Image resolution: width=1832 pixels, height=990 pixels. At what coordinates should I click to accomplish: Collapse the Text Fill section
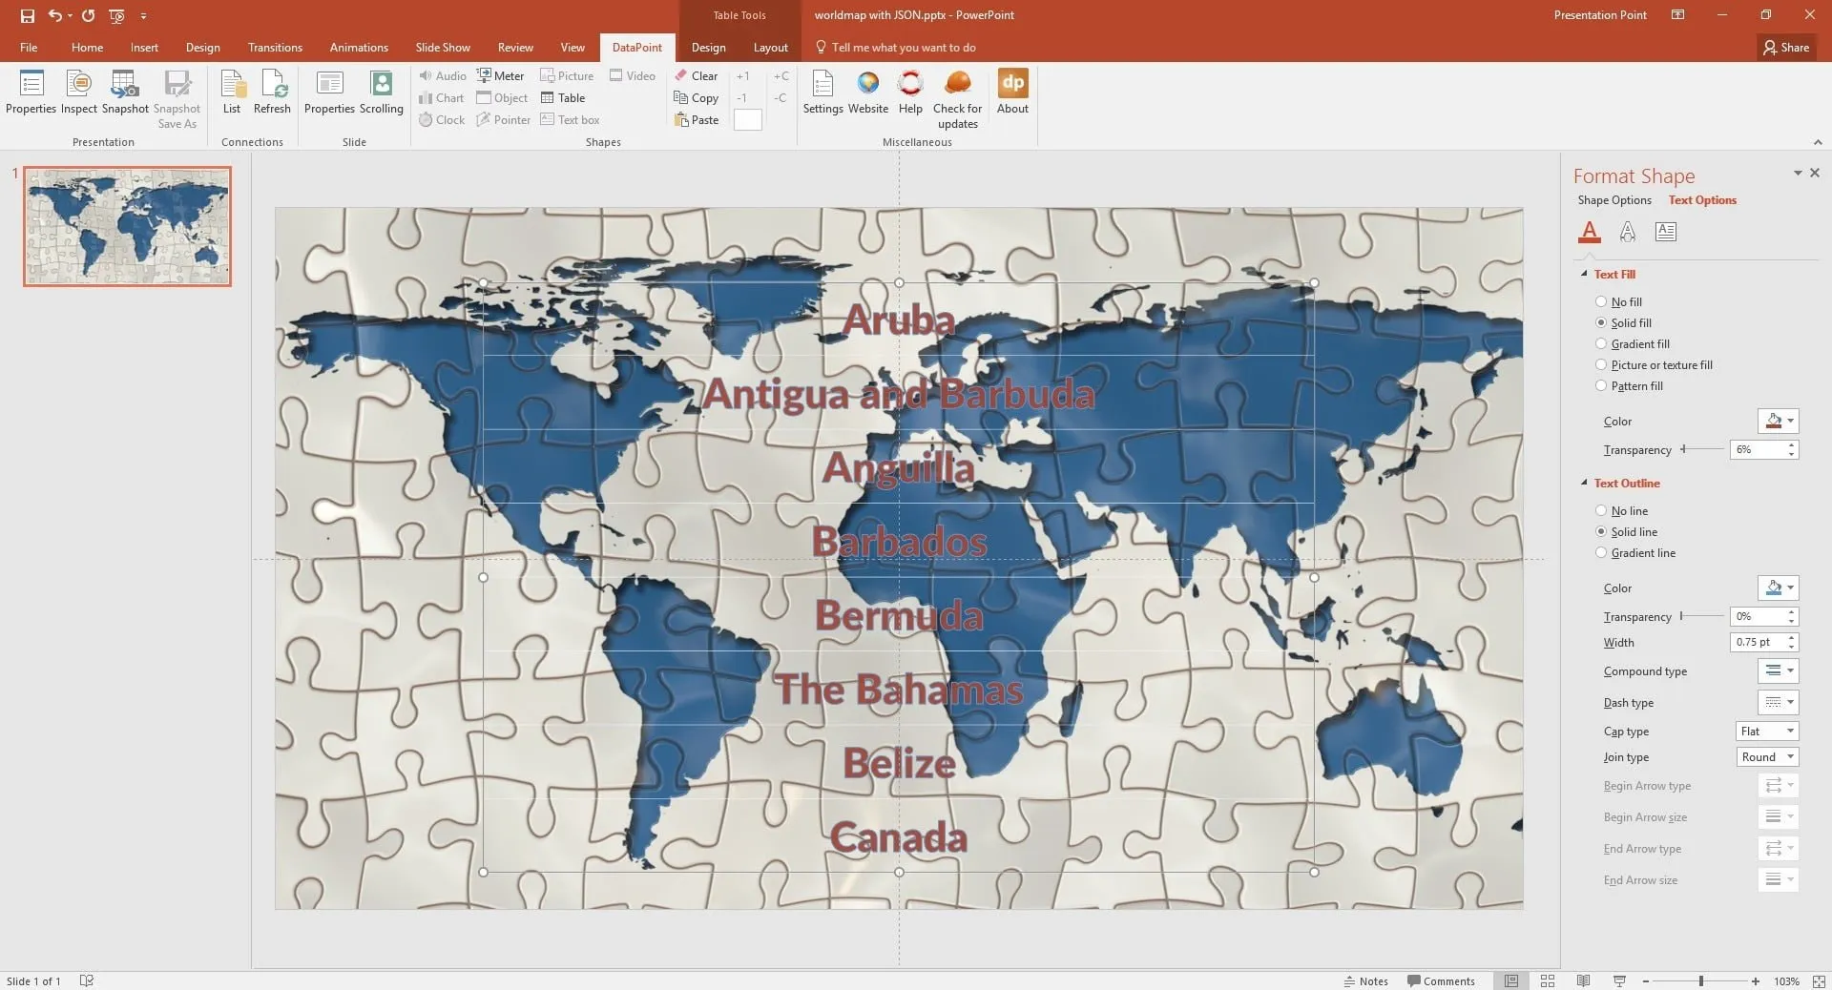[1585, 275]
